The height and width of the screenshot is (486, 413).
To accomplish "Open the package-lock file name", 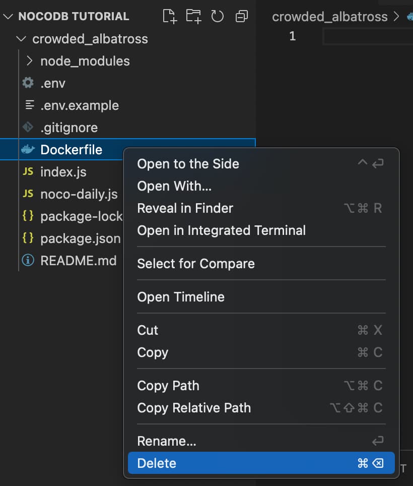I will [x=82, y=216].
